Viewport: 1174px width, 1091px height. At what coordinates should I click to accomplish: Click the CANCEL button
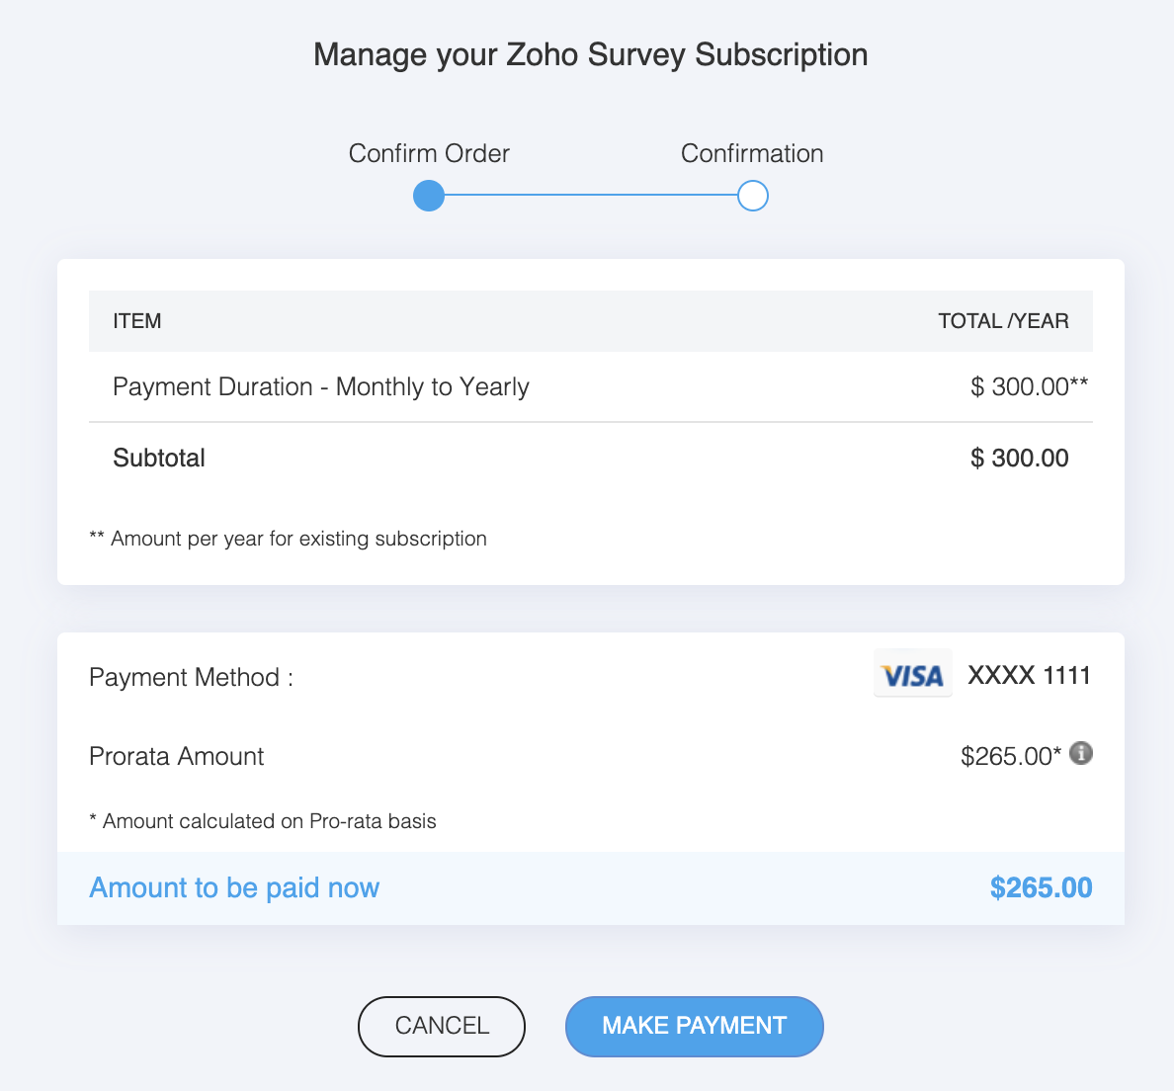(x=442, y=1026)
